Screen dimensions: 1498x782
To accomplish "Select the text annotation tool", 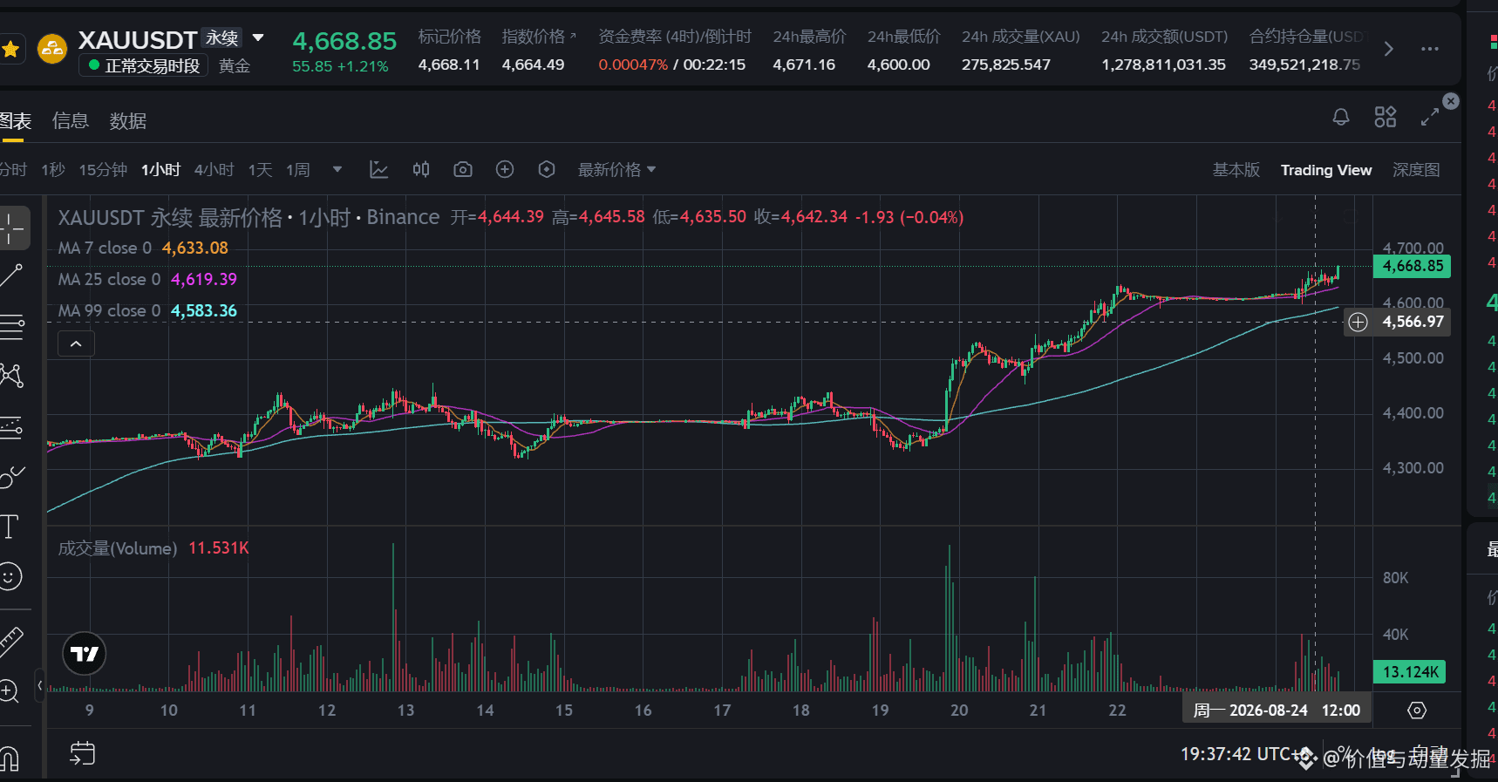I will pos(10,527).
